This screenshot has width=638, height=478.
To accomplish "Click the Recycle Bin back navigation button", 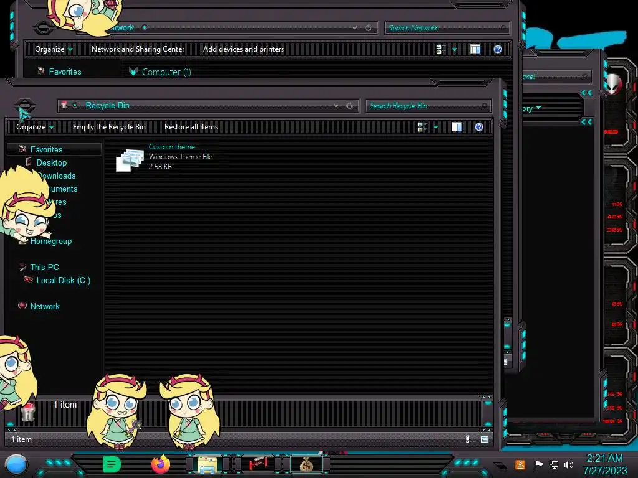I will click(x=24, y=106).
